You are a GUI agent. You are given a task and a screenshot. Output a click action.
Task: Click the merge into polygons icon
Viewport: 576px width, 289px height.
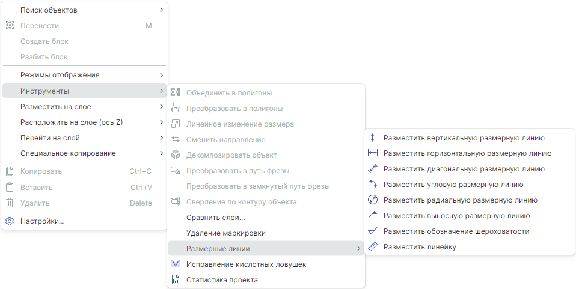click(176, 93)
